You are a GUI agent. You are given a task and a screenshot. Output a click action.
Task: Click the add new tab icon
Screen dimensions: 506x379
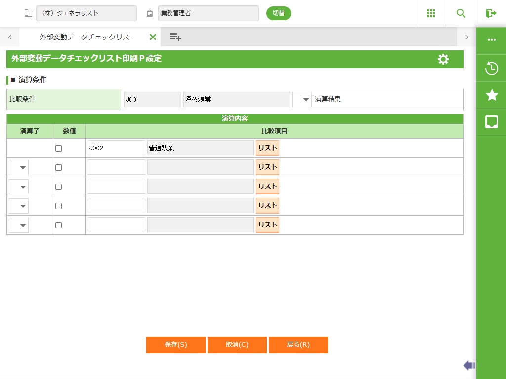coord(175,37)
